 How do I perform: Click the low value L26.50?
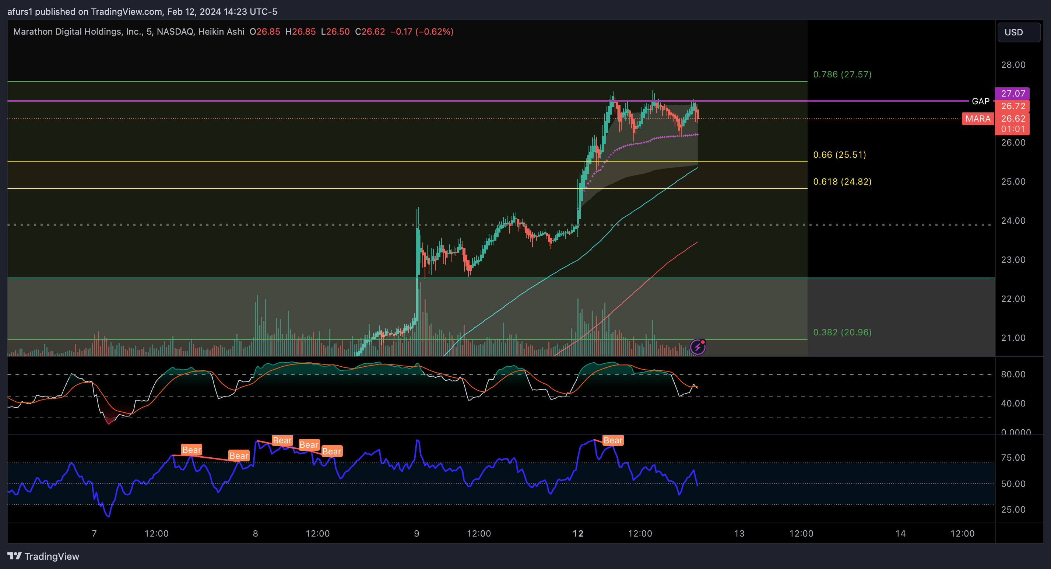335,32
